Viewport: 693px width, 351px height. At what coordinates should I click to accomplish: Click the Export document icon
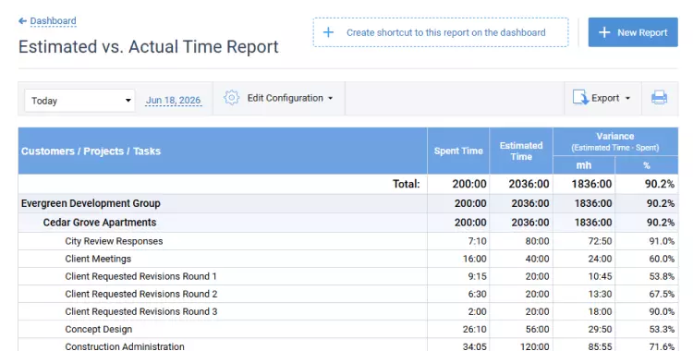pyautogui.click(x=581, y=97)
